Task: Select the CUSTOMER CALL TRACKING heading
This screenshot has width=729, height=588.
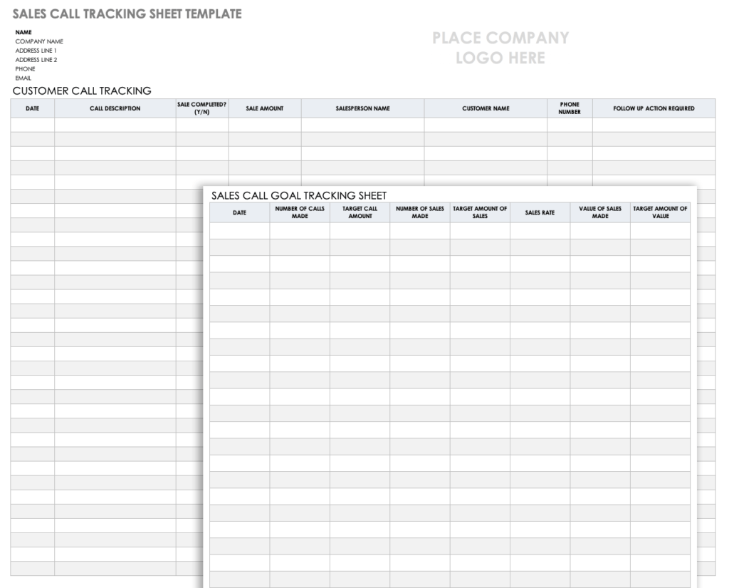Action: pos(80,91)
